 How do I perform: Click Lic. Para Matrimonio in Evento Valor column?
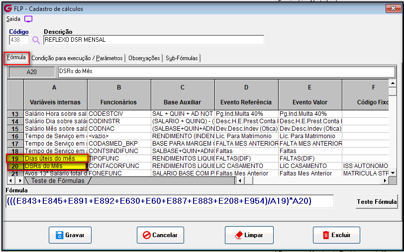[x=310, y=136]
